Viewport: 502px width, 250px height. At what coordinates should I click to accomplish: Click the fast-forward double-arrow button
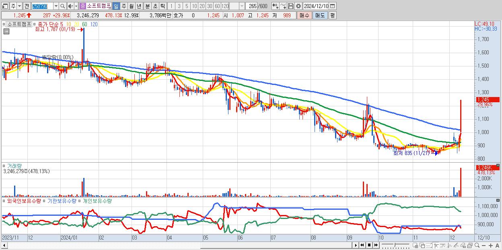click(376, 245)
